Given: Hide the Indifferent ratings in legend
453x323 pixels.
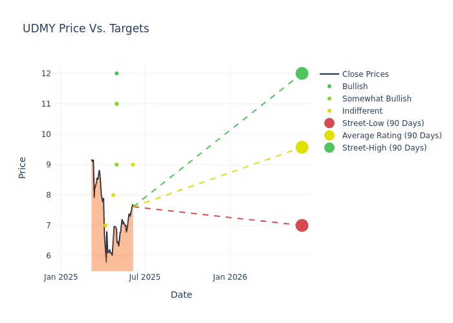Looking at the screenshot, I should click(x=362, y=111).
